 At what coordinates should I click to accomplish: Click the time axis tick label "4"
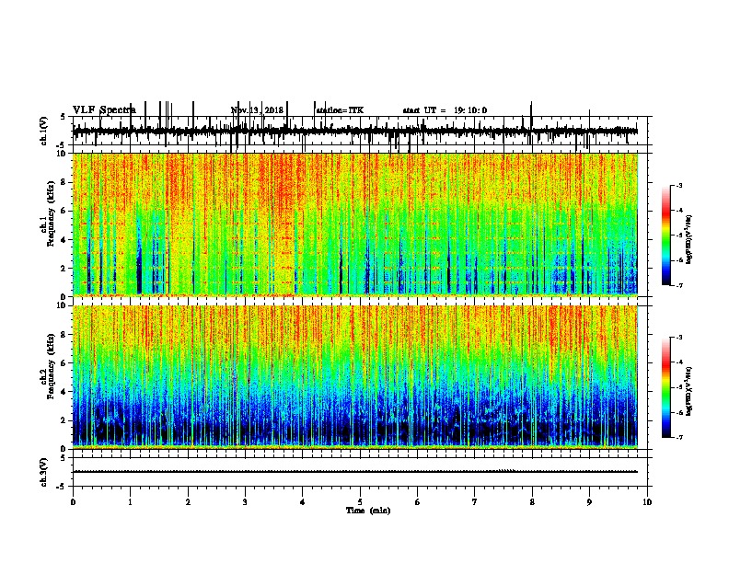click(303, 501)
